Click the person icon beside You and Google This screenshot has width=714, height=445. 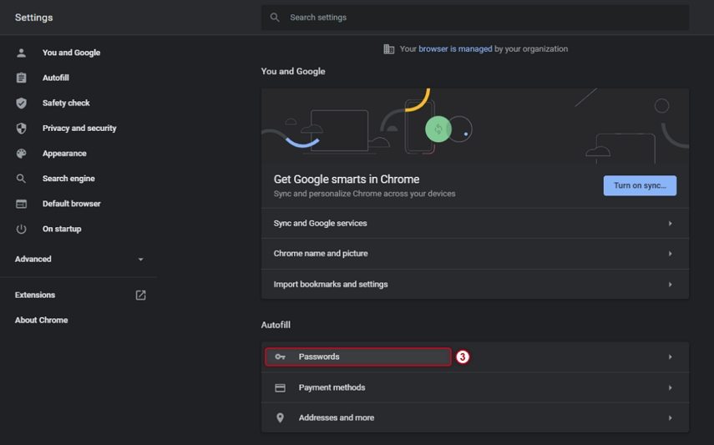click(x=21, y=53)
